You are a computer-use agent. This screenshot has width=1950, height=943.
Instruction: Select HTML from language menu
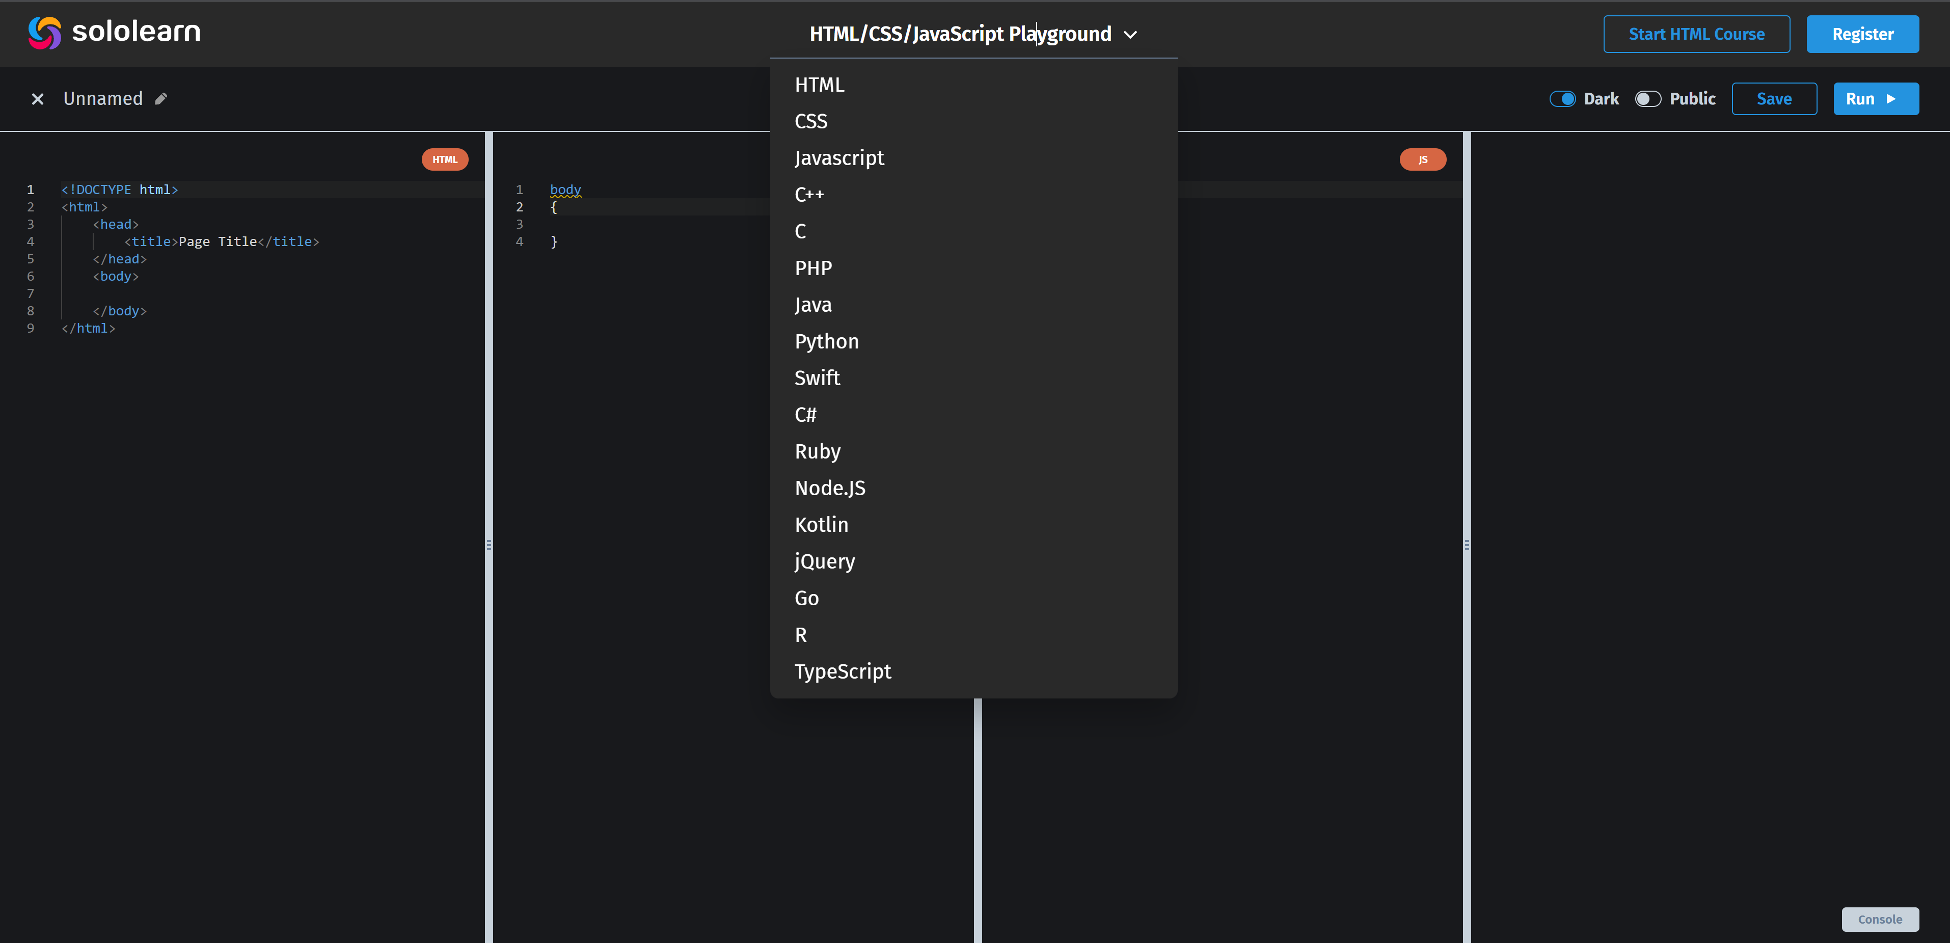tap(973, 85)
